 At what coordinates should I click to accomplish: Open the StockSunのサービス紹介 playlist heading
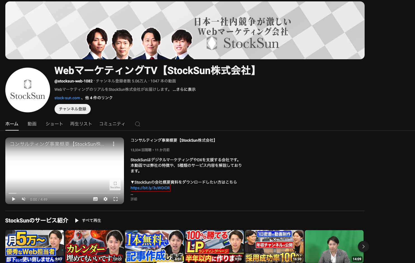point(37,221)
